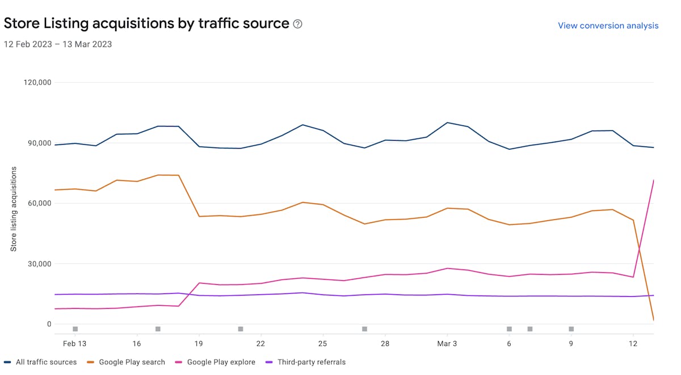681x375 pixels.
Task: Open the date range 12 Feb – 13 Mar selector
Action: (x=57, y=44)
